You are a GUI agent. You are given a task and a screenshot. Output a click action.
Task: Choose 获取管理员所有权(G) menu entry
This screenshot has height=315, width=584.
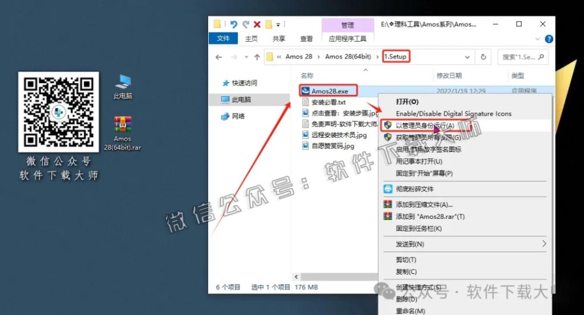(428, 138)
